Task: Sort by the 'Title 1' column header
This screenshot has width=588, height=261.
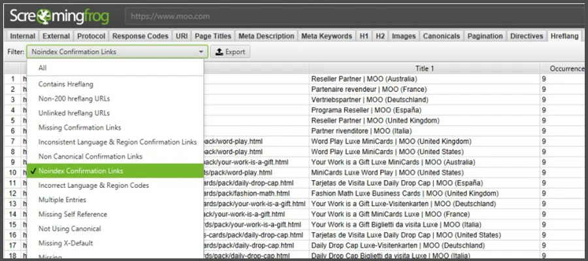Action: tap(425, 68)
